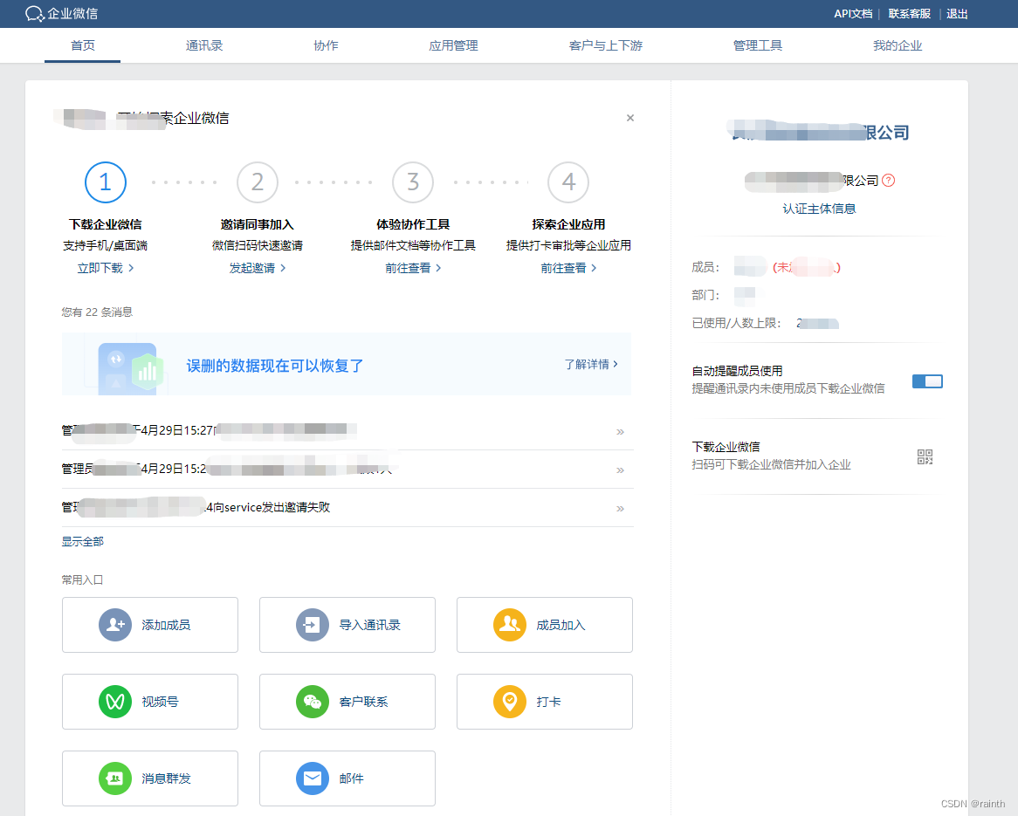This screenshot has width=1018, height=816.
Task: Click the 添加成员 person-plus icon
Action: 115,625
